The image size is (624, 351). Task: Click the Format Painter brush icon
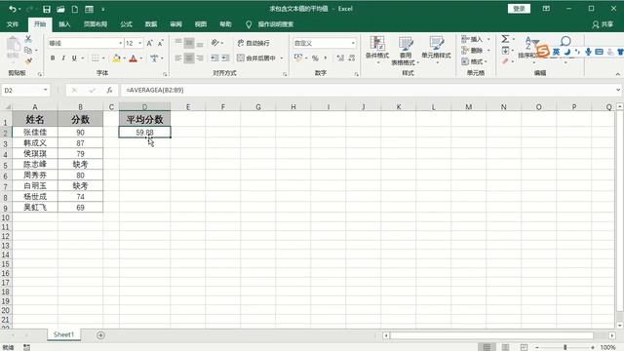click(x=28, y=60)
